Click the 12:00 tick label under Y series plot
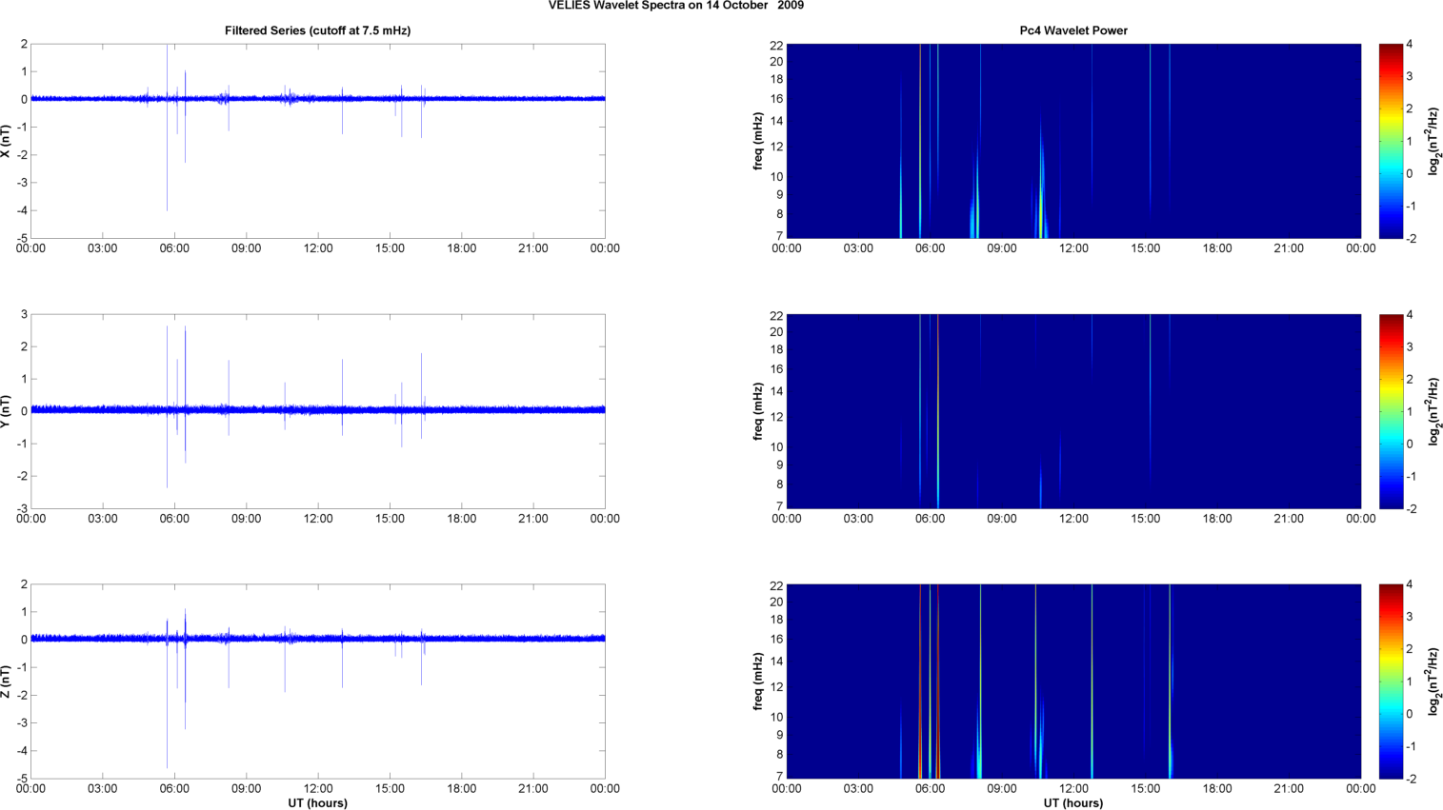The width and height of the screenshot is (1443, 810). click(x=318, y=519)
